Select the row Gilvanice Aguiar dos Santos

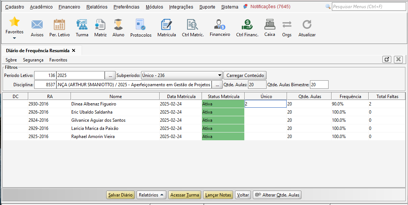[204, 120]
